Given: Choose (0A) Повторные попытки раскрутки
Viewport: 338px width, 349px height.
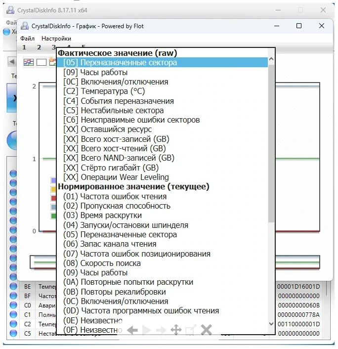Looking at the screenshot, I should 162,282.
